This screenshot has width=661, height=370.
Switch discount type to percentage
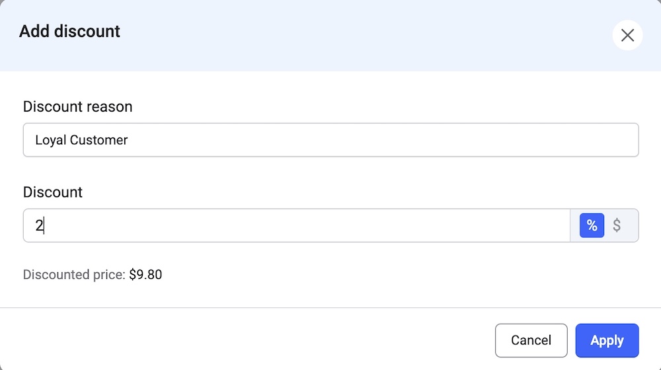pos(592,225)
